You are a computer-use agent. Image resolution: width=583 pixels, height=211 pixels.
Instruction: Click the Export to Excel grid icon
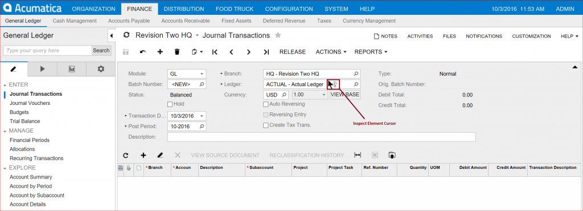[x=375, y=155]
